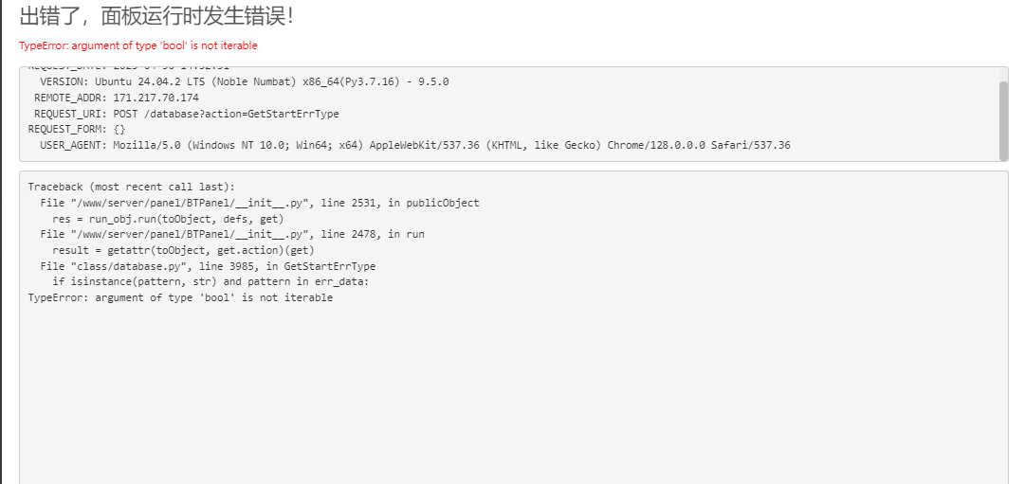Click the final TypeError line in traceback box

tap(180, 297)
